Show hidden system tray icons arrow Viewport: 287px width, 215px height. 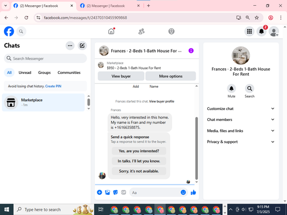231,209
